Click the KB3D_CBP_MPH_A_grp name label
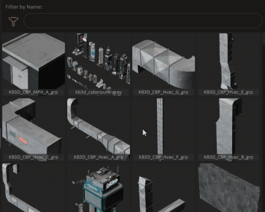The height and width of the screenshot is (212, 265). (33, 92)
